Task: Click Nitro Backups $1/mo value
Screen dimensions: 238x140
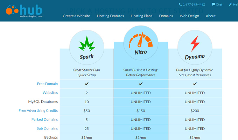Action: tap(141, 138)
